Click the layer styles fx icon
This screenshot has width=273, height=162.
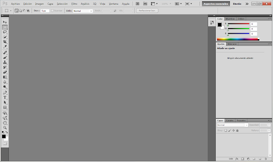[237, 159]
